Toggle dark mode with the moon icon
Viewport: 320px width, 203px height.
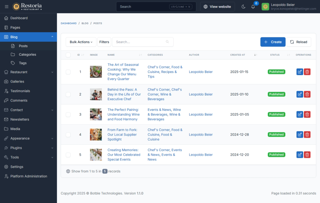(x=243, y=7)
